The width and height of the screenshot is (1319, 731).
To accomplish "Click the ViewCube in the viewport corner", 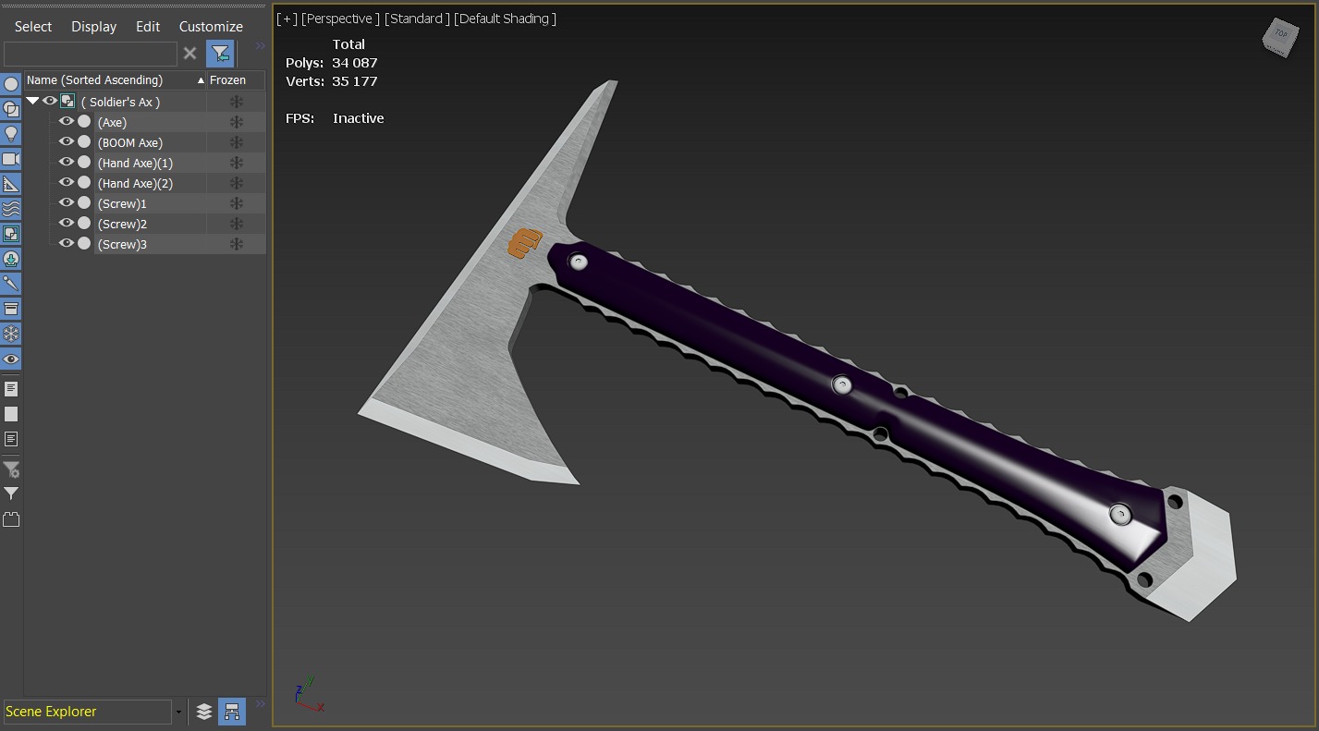I will pos(1280,37).
